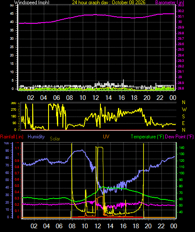The image size is (195, 232).
Task: Click the 1.1 rainfall scale value
Action: (17, 148)
